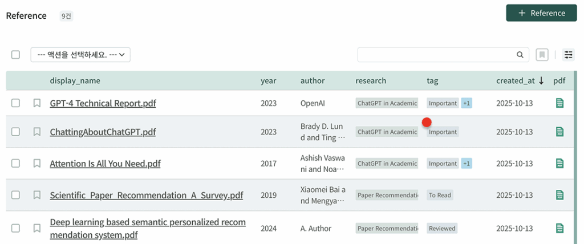The image size is (584, 244).
Task: Click the year column header
Action: tap(269, 81)
